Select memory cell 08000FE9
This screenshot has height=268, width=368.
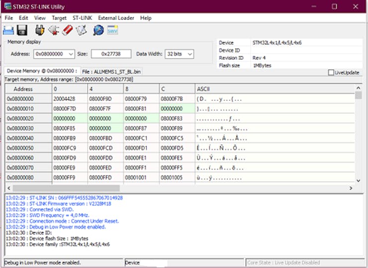click(x=70, y=168)
